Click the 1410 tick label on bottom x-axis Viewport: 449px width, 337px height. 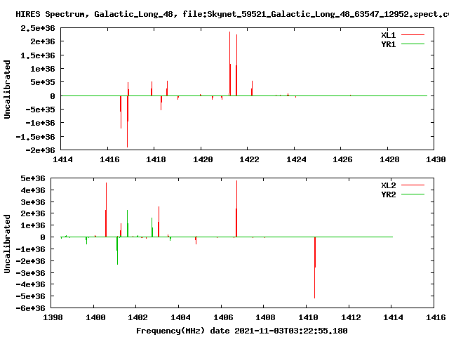308,317
